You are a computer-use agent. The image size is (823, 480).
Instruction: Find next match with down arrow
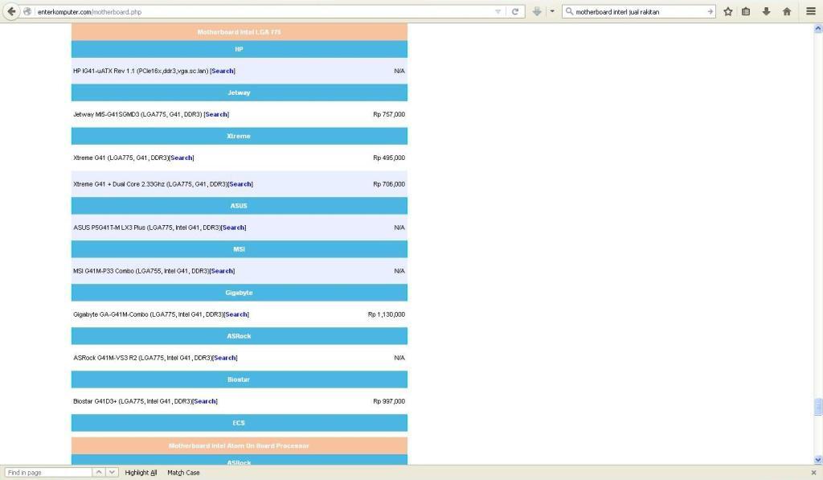click(x=112, y=473)
